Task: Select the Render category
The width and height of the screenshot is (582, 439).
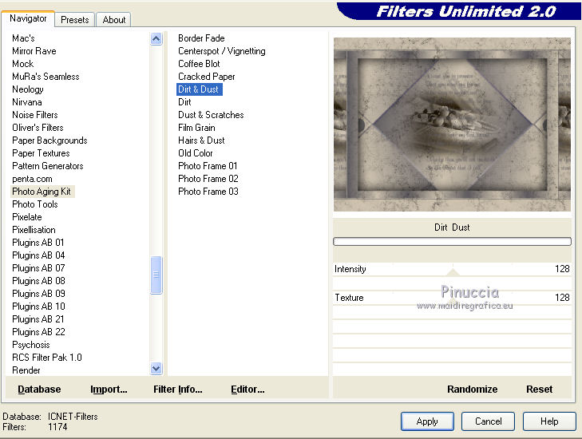Action: [26, 370]
